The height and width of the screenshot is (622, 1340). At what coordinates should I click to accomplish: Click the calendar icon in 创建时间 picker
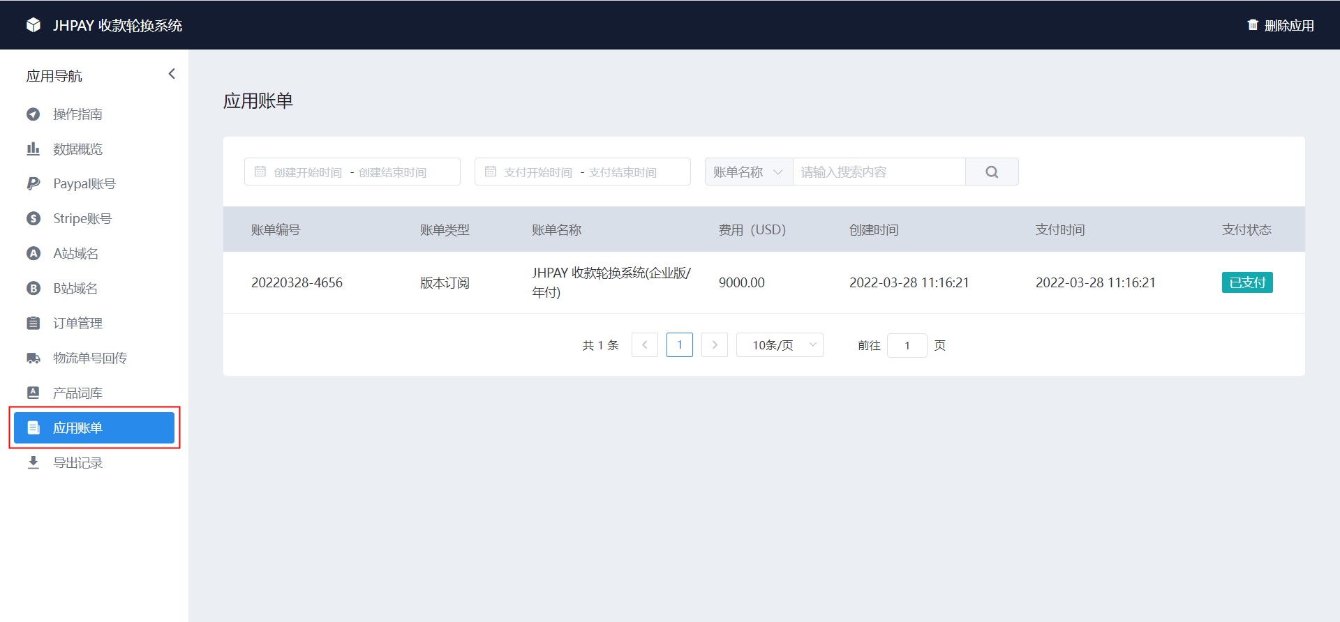point(260,172)
